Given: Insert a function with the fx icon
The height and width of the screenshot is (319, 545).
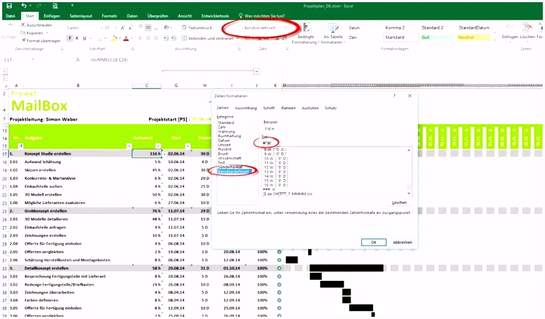Looking at the screenshot, I should point(78,60).
